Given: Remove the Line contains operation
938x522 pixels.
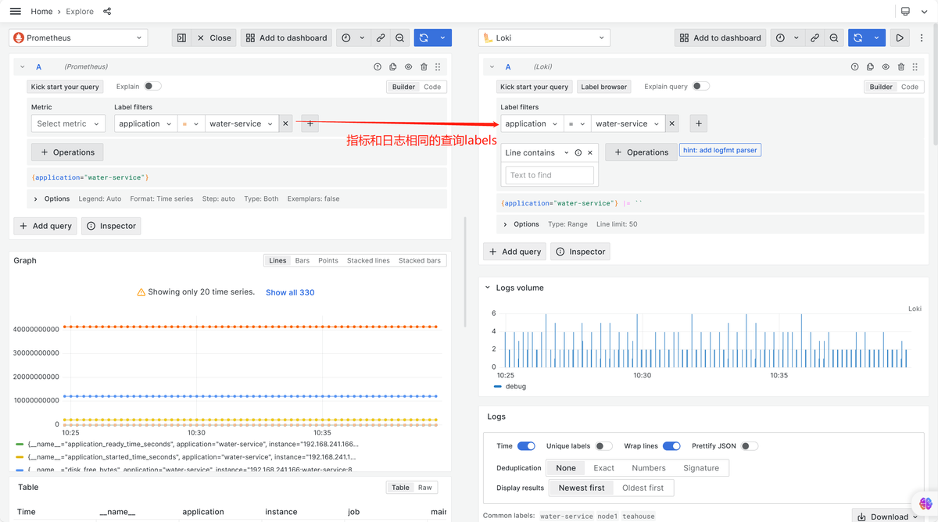Looking at the screenshot, I should coord(590,153).
